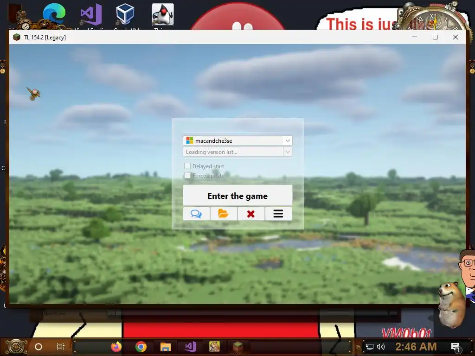475x356 pixels.
Task: Open File Explorer from the taskbar
Action: click(x=166, y=347)
